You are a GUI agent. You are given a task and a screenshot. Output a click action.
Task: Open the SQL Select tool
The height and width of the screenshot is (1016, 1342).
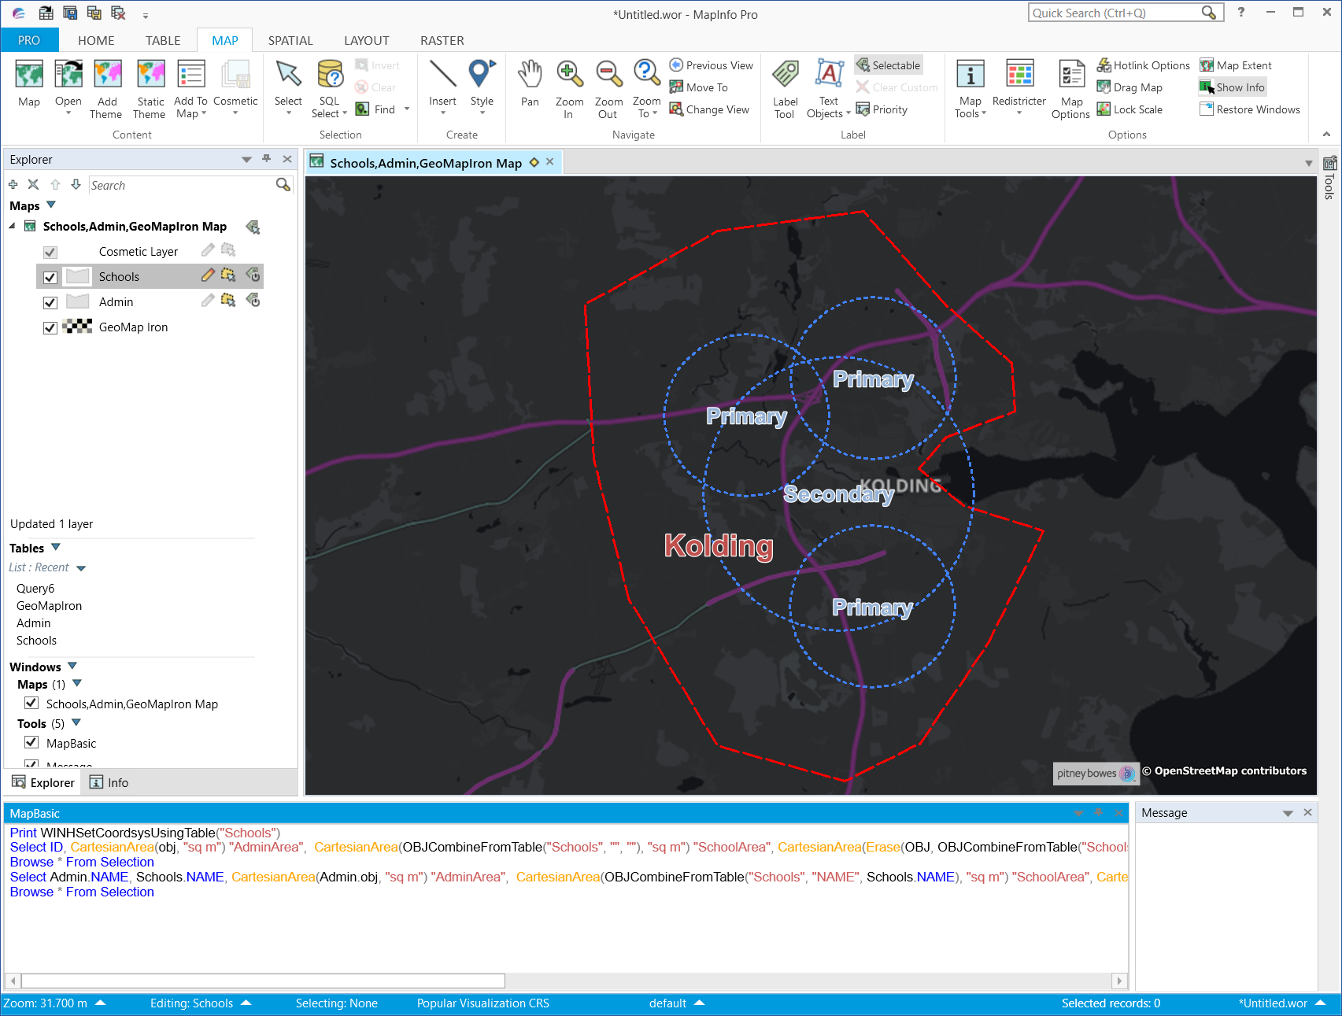pyautogui.click(x=330, y=74)
